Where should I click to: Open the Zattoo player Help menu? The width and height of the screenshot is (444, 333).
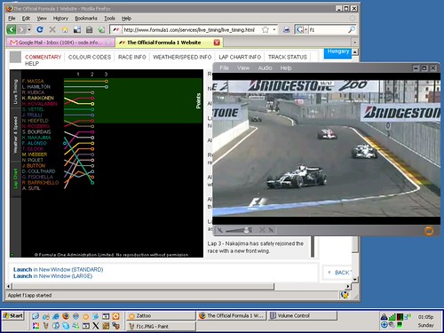(x=286, y=68)
